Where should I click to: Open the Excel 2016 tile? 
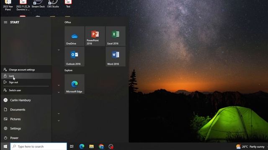coord(116,36)
